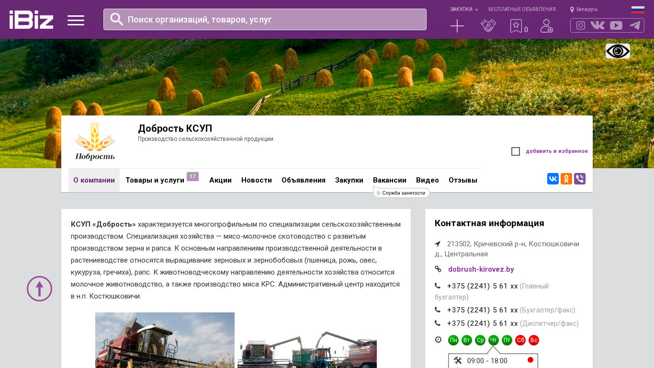Open the Отзывы tab

pyautogui.click(x=463, y=180)
